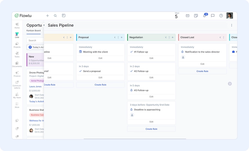Edit the #2 Follow-up rule
The width and height of the screenshot is (249, 151).
tap(151, 77)
